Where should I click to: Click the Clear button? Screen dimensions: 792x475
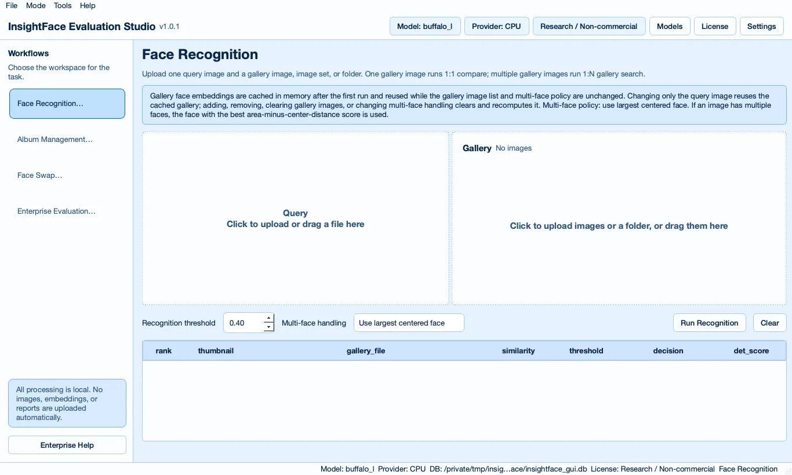tap(769, 323)
